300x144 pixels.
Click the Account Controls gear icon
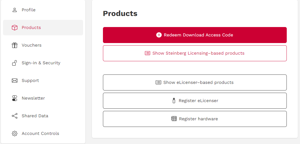coord(15,134)
